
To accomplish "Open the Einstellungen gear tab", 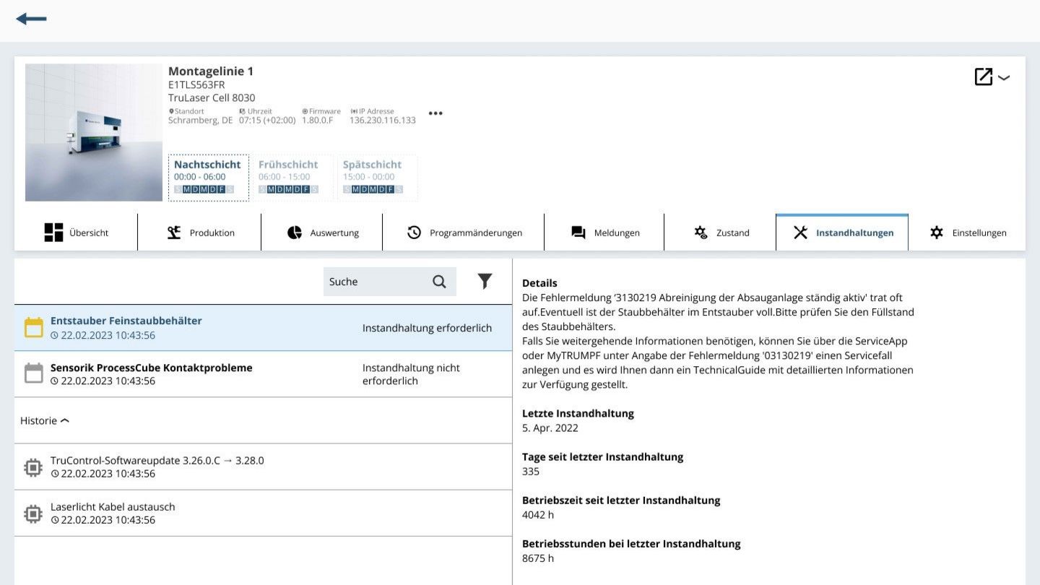I will (x=967, y=233).
